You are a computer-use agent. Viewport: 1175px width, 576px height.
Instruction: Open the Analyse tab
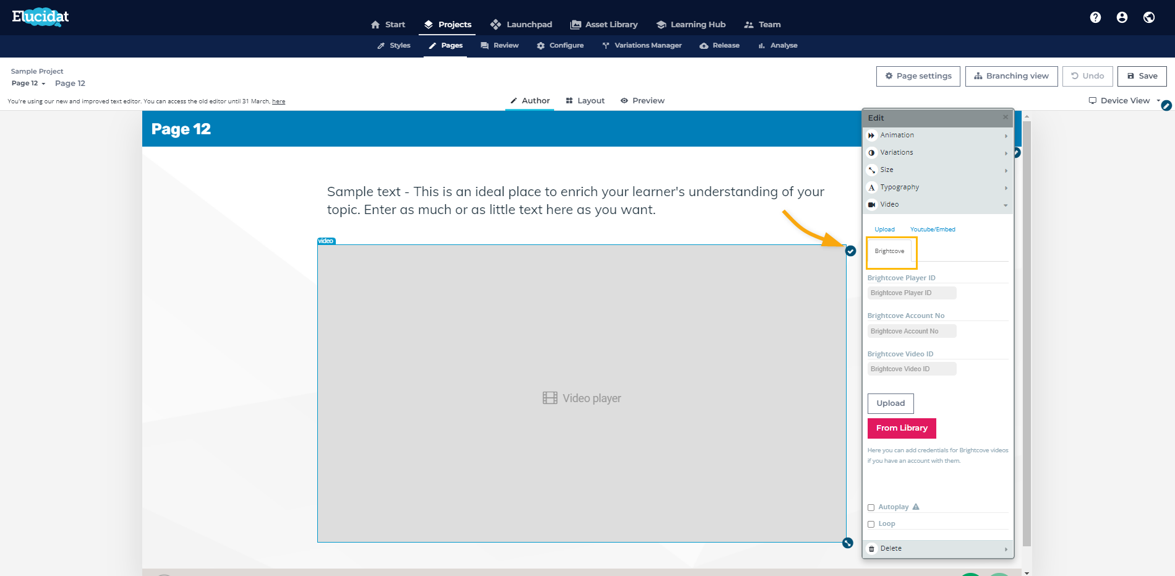tap(778, 46)
